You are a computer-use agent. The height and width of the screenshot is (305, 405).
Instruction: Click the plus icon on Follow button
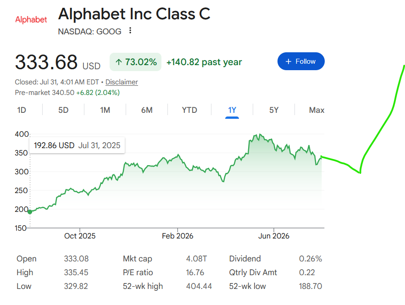(x=288, y=61)
